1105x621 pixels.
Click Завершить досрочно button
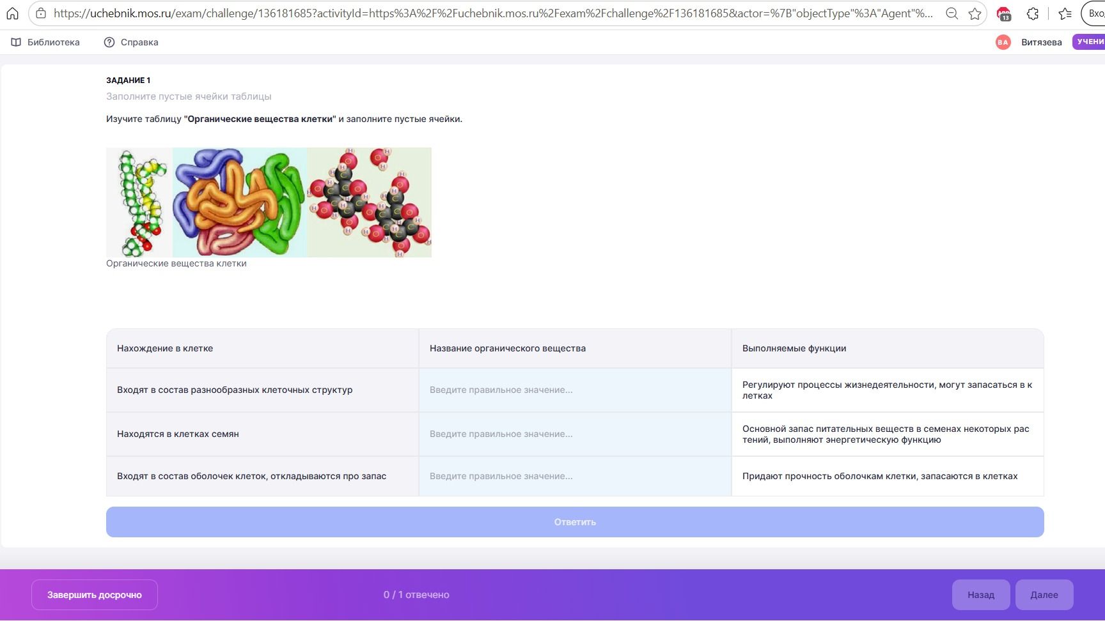[95, 595]
